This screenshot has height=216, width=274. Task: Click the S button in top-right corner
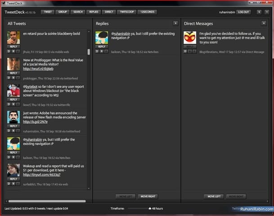pyautogui.click(x=259, y=12)
